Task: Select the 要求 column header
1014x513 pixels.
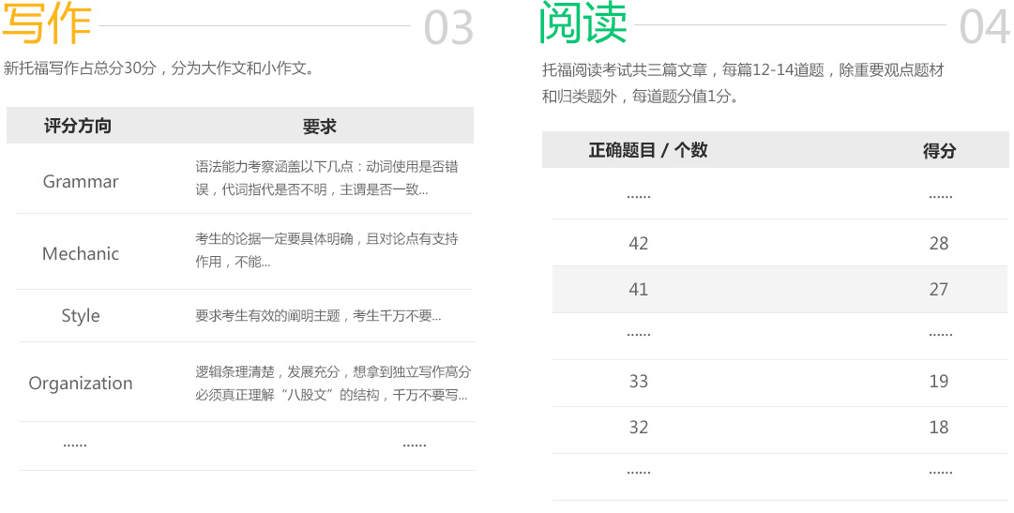Action: coord(320,127)
